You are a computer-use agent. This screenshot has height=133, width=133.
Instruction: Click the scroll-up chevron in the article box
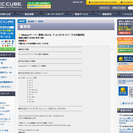click(112, 49)
